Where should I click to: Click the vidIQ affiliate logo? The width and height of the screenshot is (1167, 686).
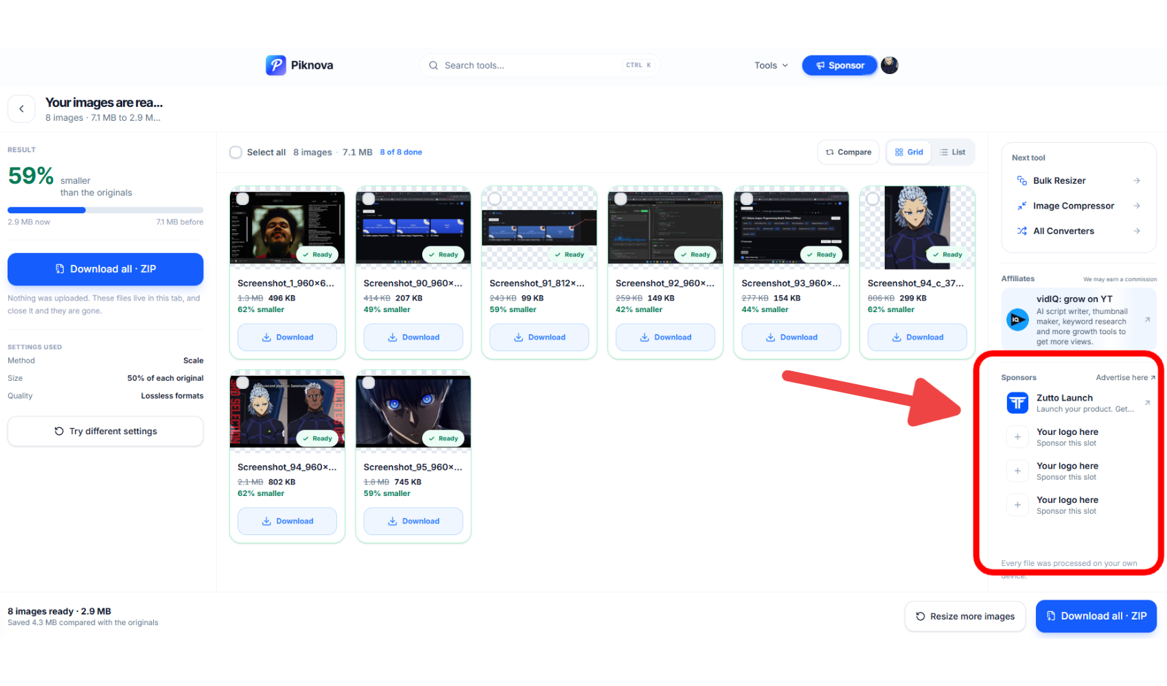[1017, 320]
